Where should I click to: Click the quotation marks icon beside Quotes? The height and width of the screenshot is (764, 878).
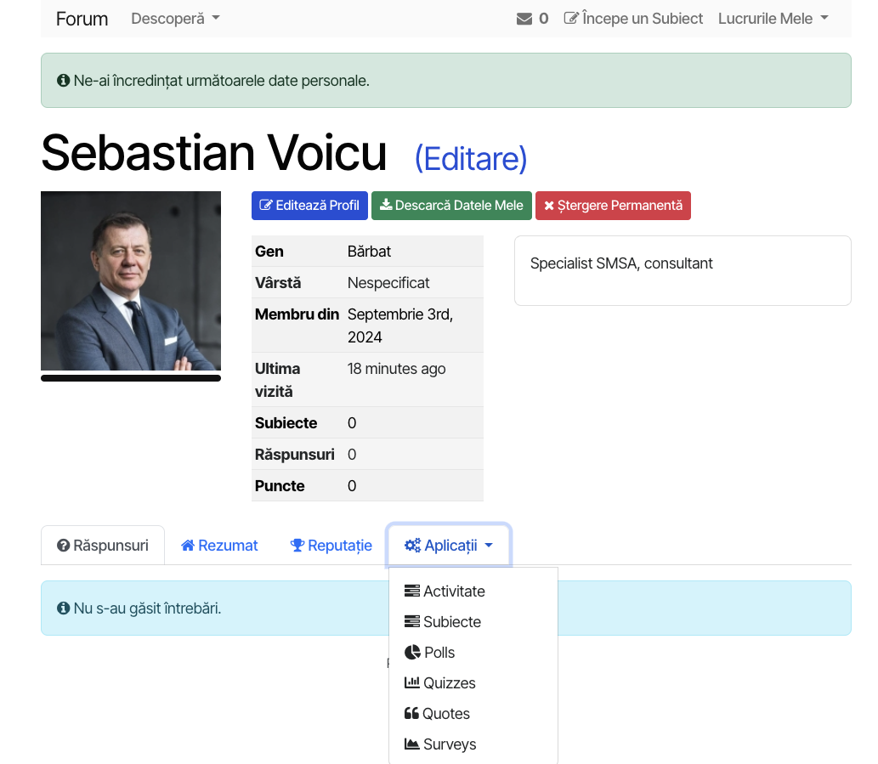[411, 714]
